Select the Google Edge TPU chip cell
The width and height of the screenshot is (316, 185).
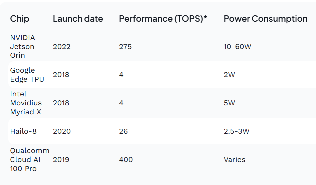27,75
